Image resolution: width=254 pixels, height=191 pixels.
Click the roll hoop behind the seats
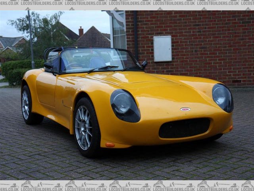[52, 52]
